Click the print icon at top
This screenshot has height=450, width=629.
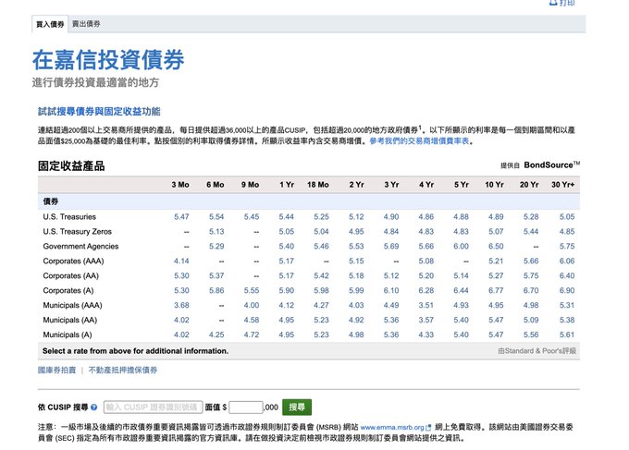coord(552,4)
